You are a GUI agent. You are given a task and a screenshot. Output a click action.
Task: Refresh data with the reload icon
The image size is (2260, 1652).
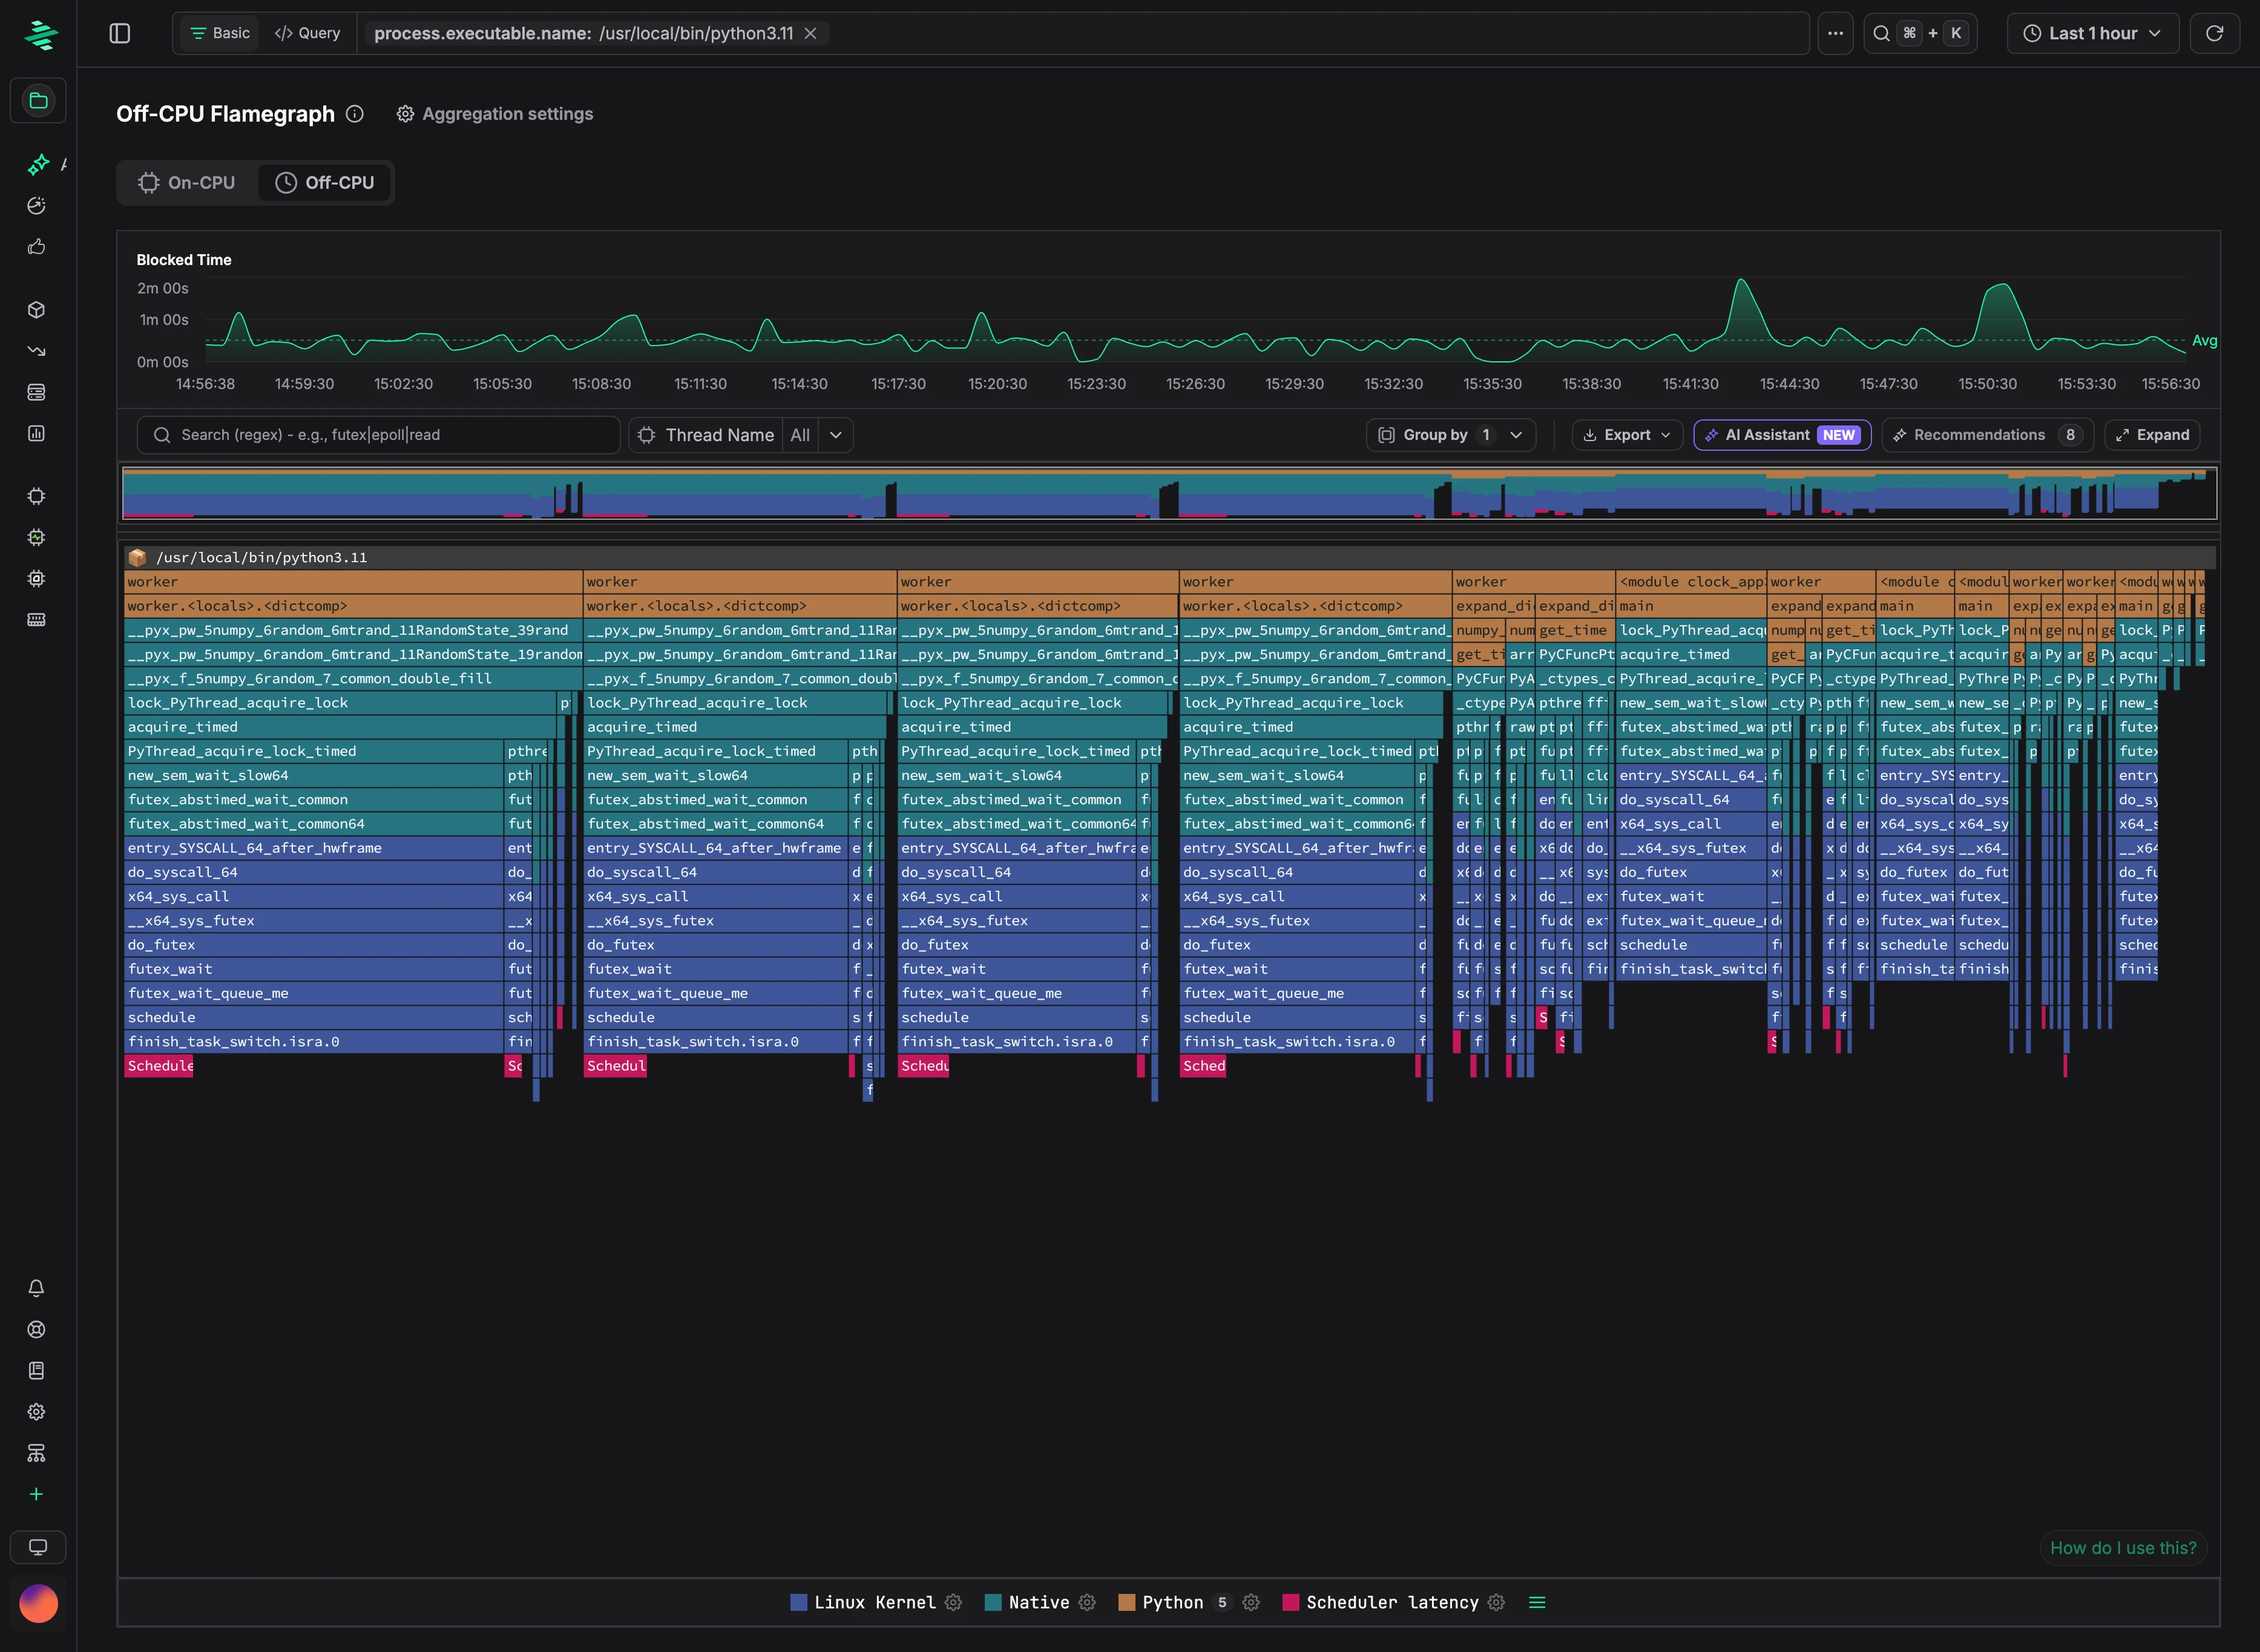(x=2214, y=33)
